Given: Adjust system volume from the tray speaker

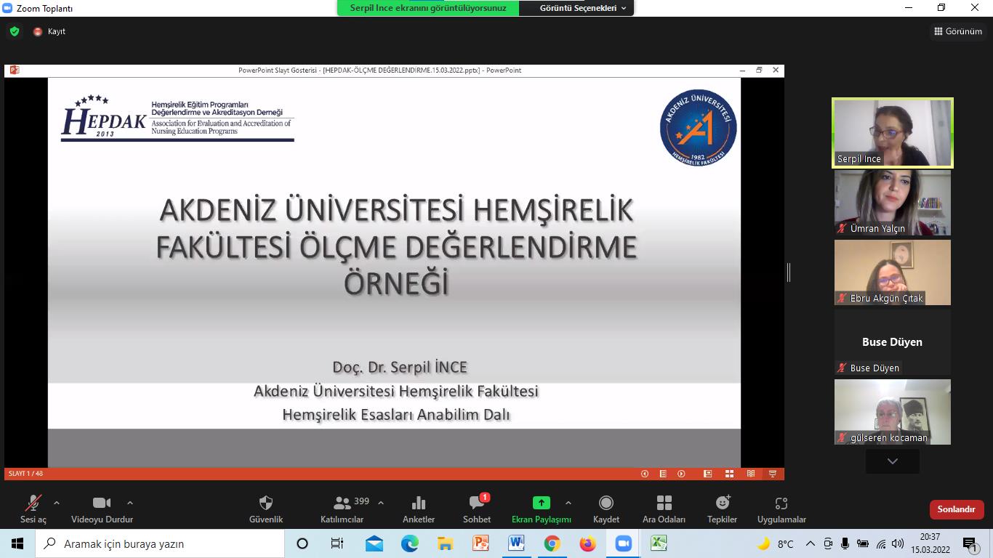Looking at the screenshot, I should pyautogui.click(x=896, y=543).
